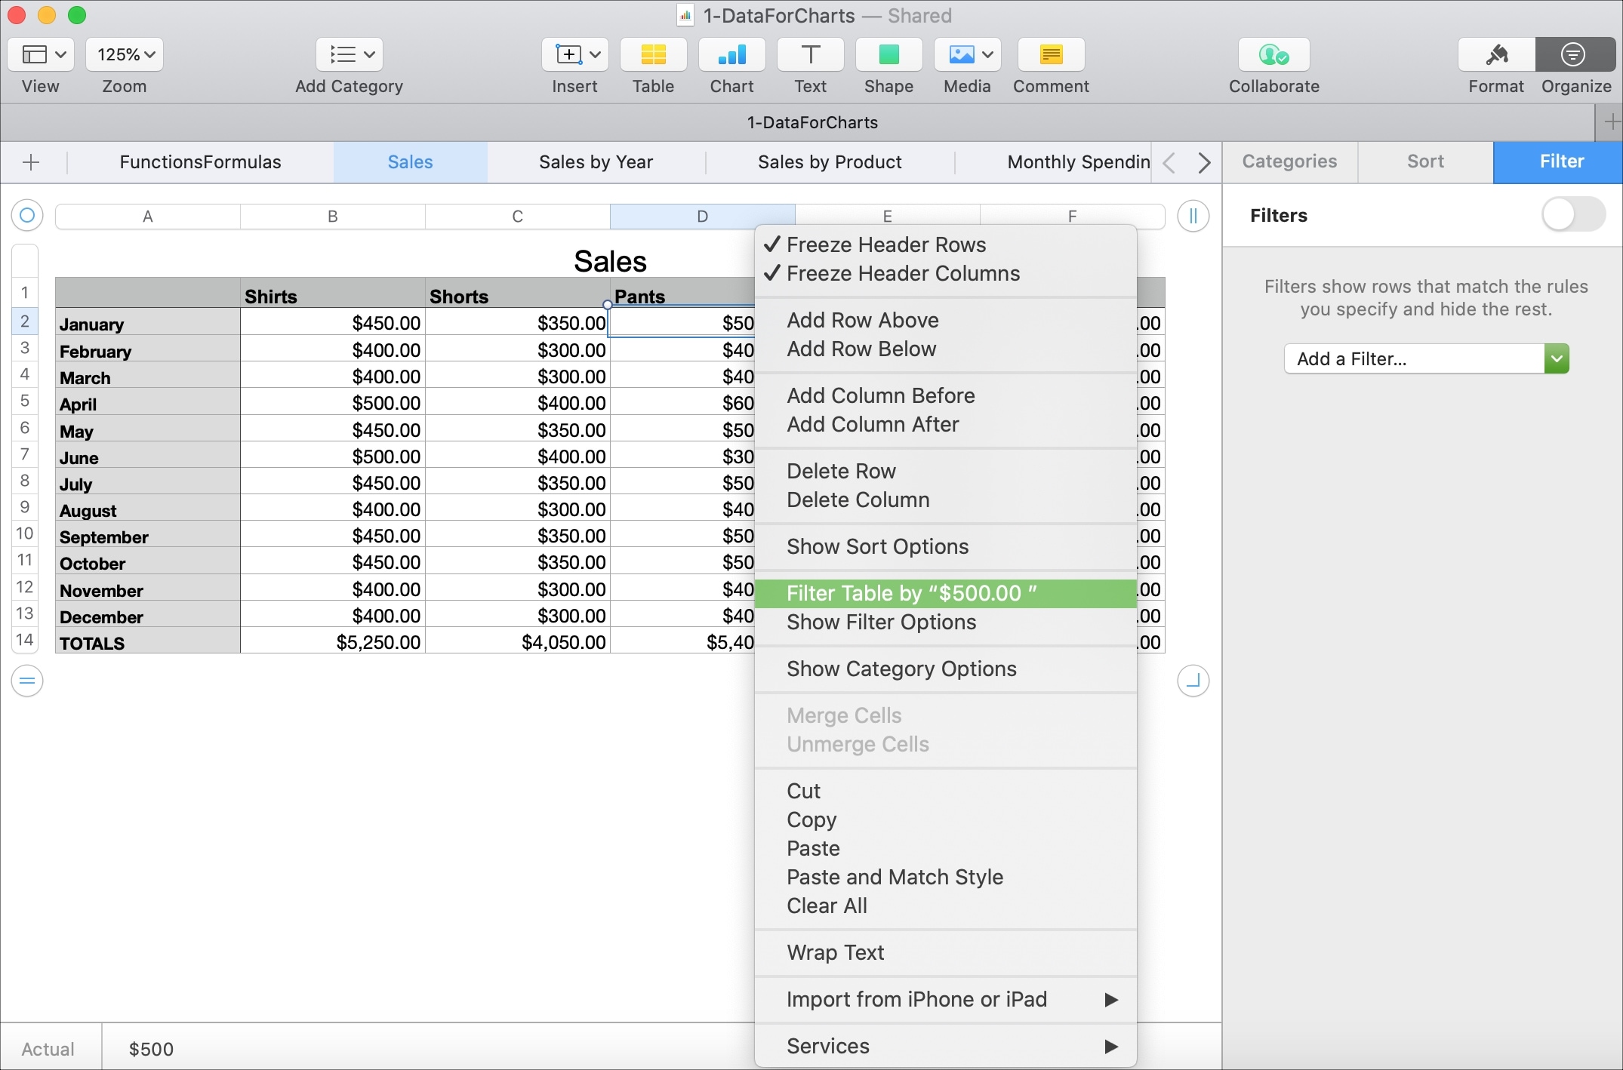Add a Comment via toolbar

tap(1051, 54)
